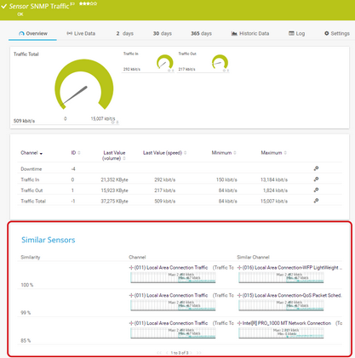Switch to the Live Data tab
The width and height of the screenshot is (355, 358).
coord(81,33)
